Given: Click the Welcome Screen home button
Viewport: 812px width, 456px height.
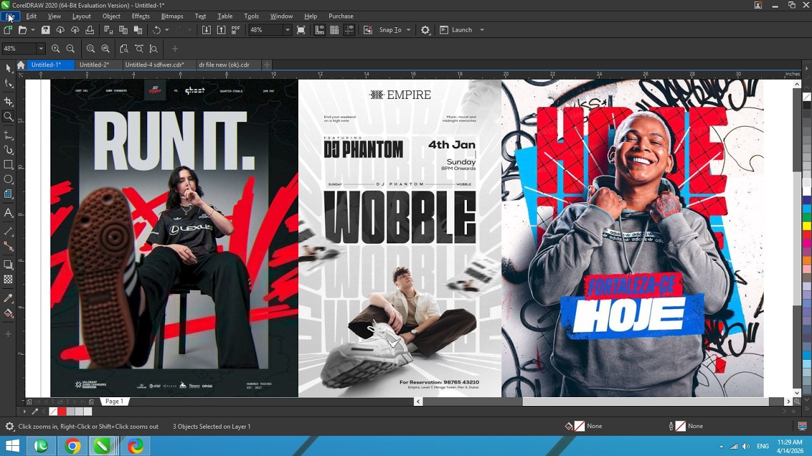Looking at the screenshot, I should coord(21,65).
